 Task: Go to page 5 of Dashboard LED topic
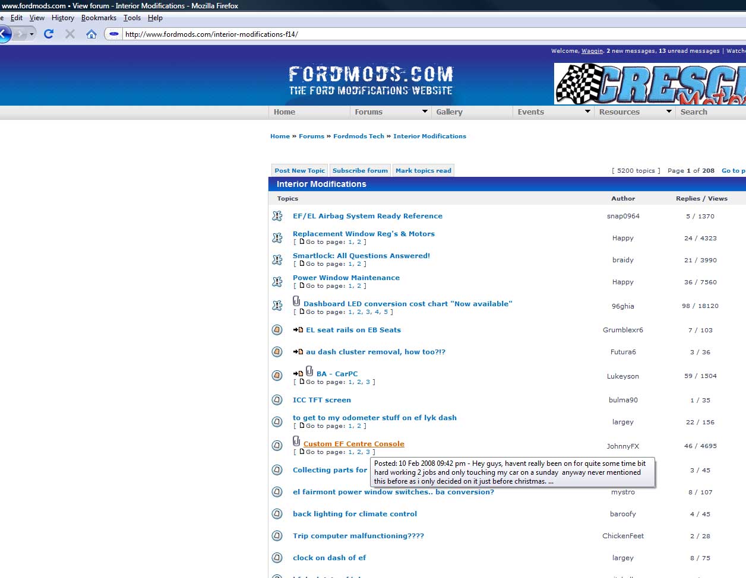385,312
